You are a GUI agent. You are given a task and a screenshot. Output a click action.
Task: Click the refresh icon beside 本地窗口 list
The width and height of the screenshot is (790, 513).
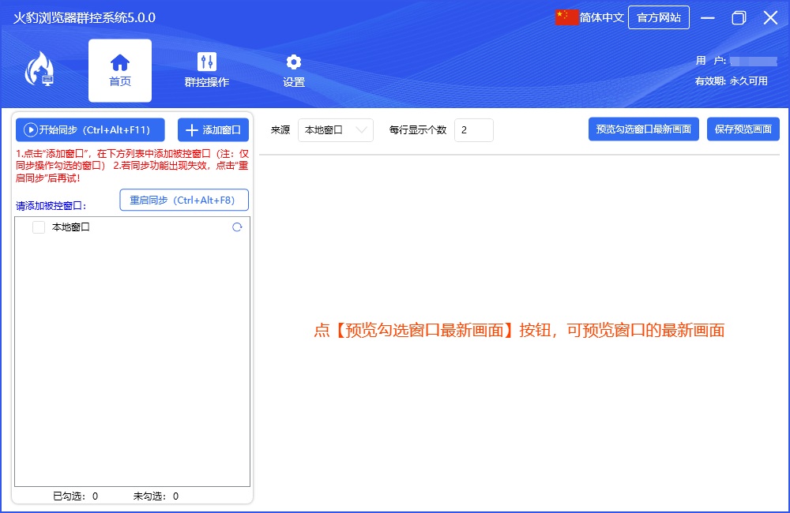click(x=236, y=227)
